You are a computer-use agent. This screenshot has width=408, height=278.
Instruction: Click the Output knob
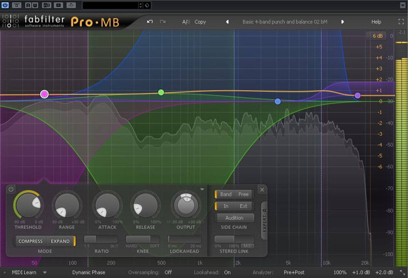click(x=186, y=205)
